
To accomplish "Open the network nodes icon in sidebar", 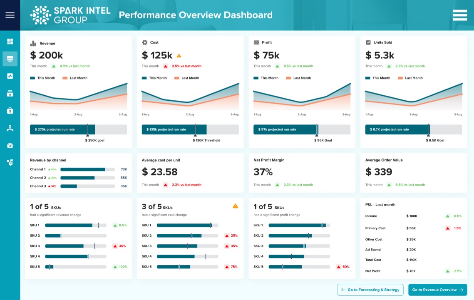I will [x=10, y=128].
